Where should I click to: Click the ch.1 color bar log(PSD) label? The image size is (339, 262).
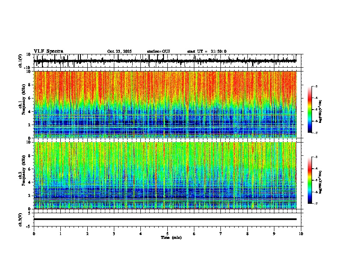click(320, 112)
